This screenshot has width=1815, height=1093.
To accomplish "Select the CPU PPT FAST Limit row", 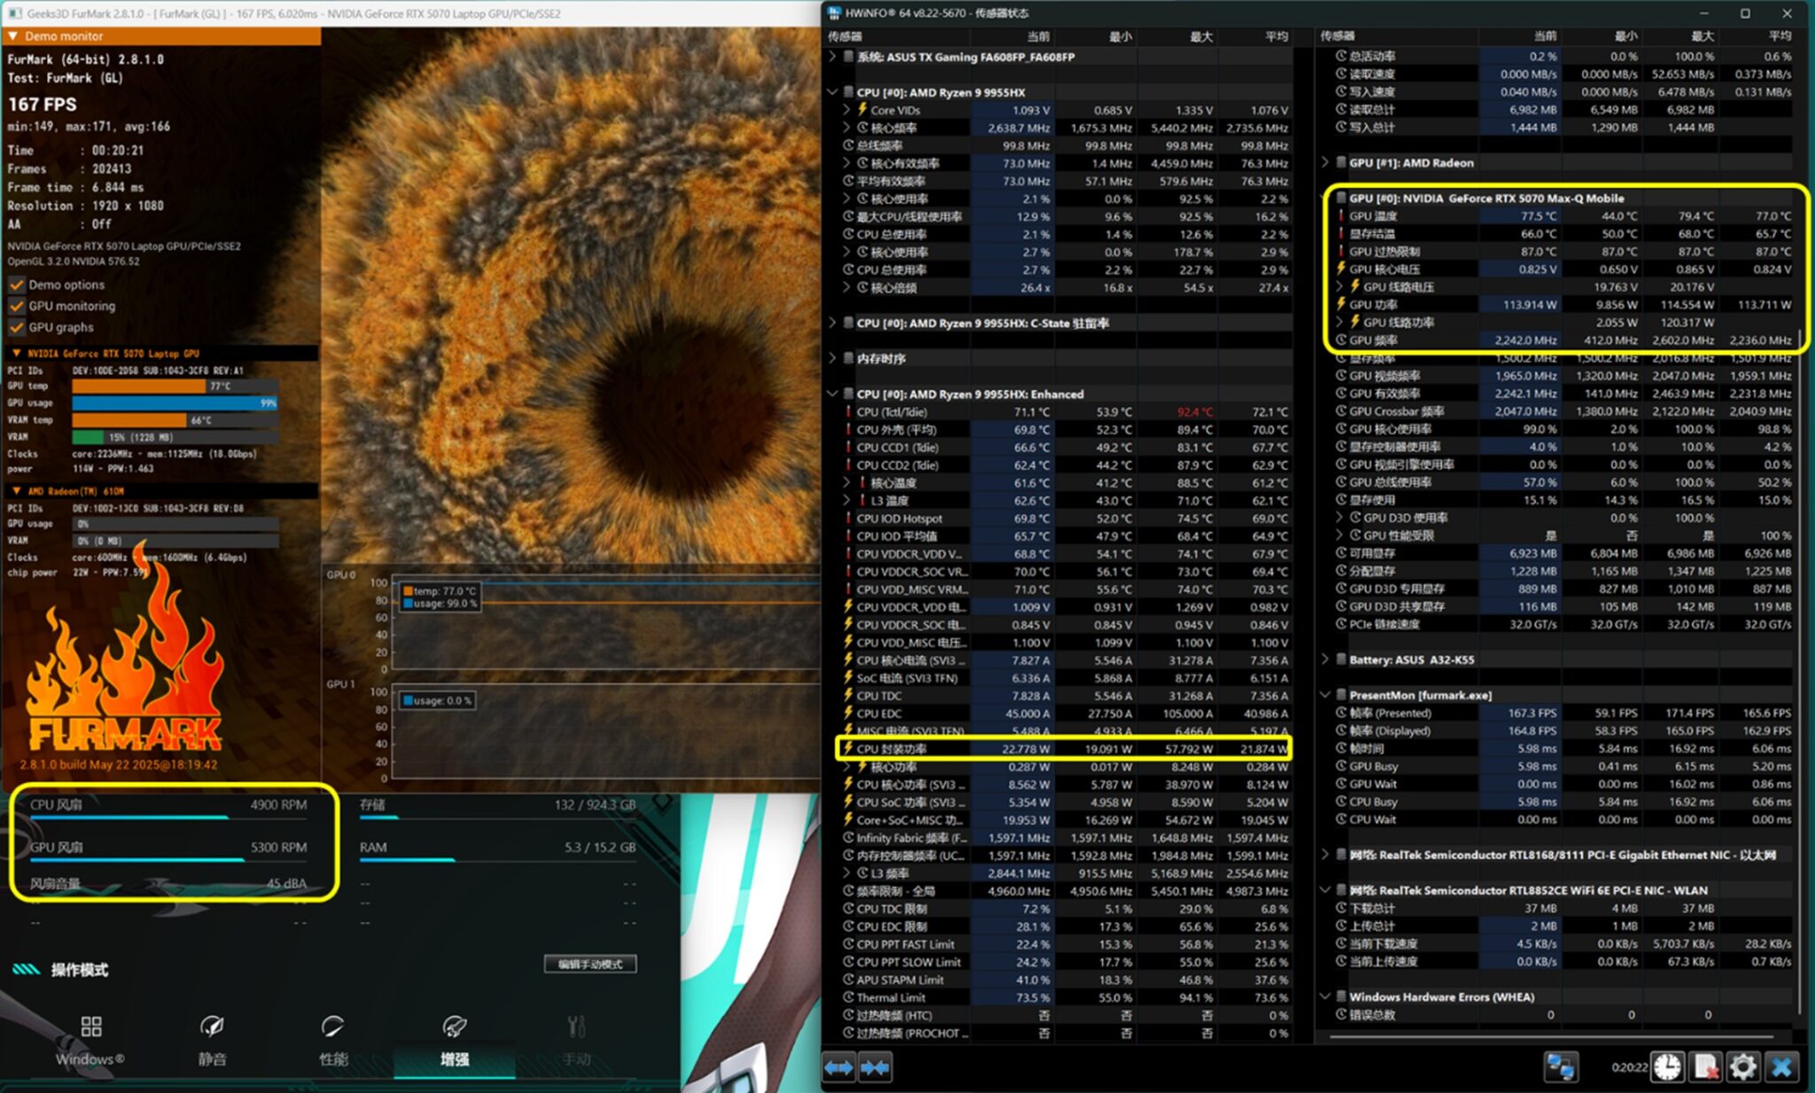I will (1066, 944).
